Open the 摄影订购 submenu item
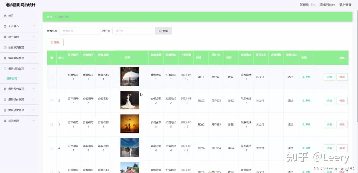Screen dimensions: 358x173 (x=12, y=79)
